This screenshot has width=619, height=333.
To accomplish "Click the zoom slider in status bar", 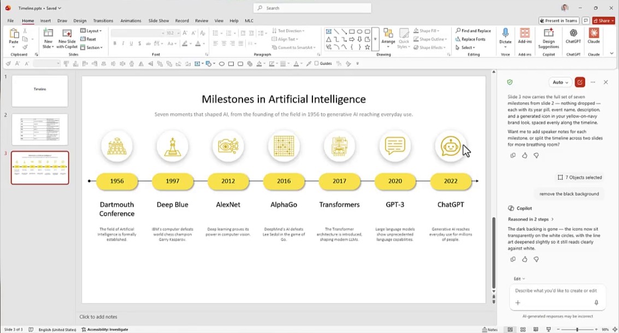I will click(x=577, y=329).
